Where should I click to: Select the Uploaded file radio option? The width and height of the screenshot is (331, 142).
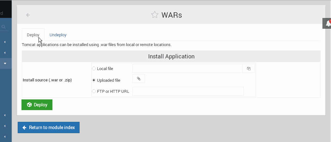[94, 80]
